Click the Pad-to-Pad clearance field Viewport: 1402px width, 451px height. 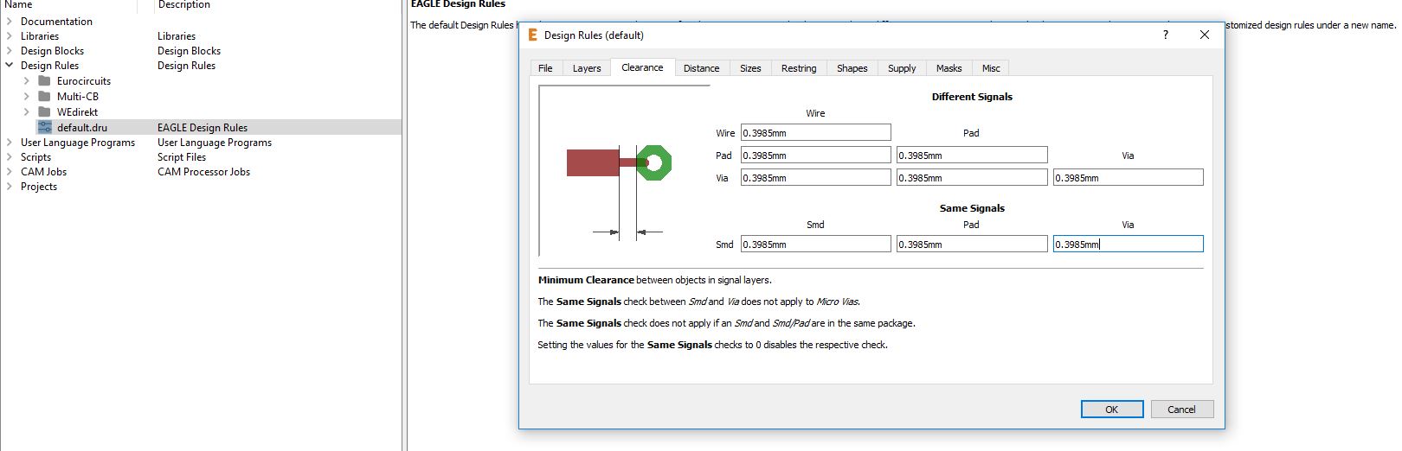tap(972, 155)
